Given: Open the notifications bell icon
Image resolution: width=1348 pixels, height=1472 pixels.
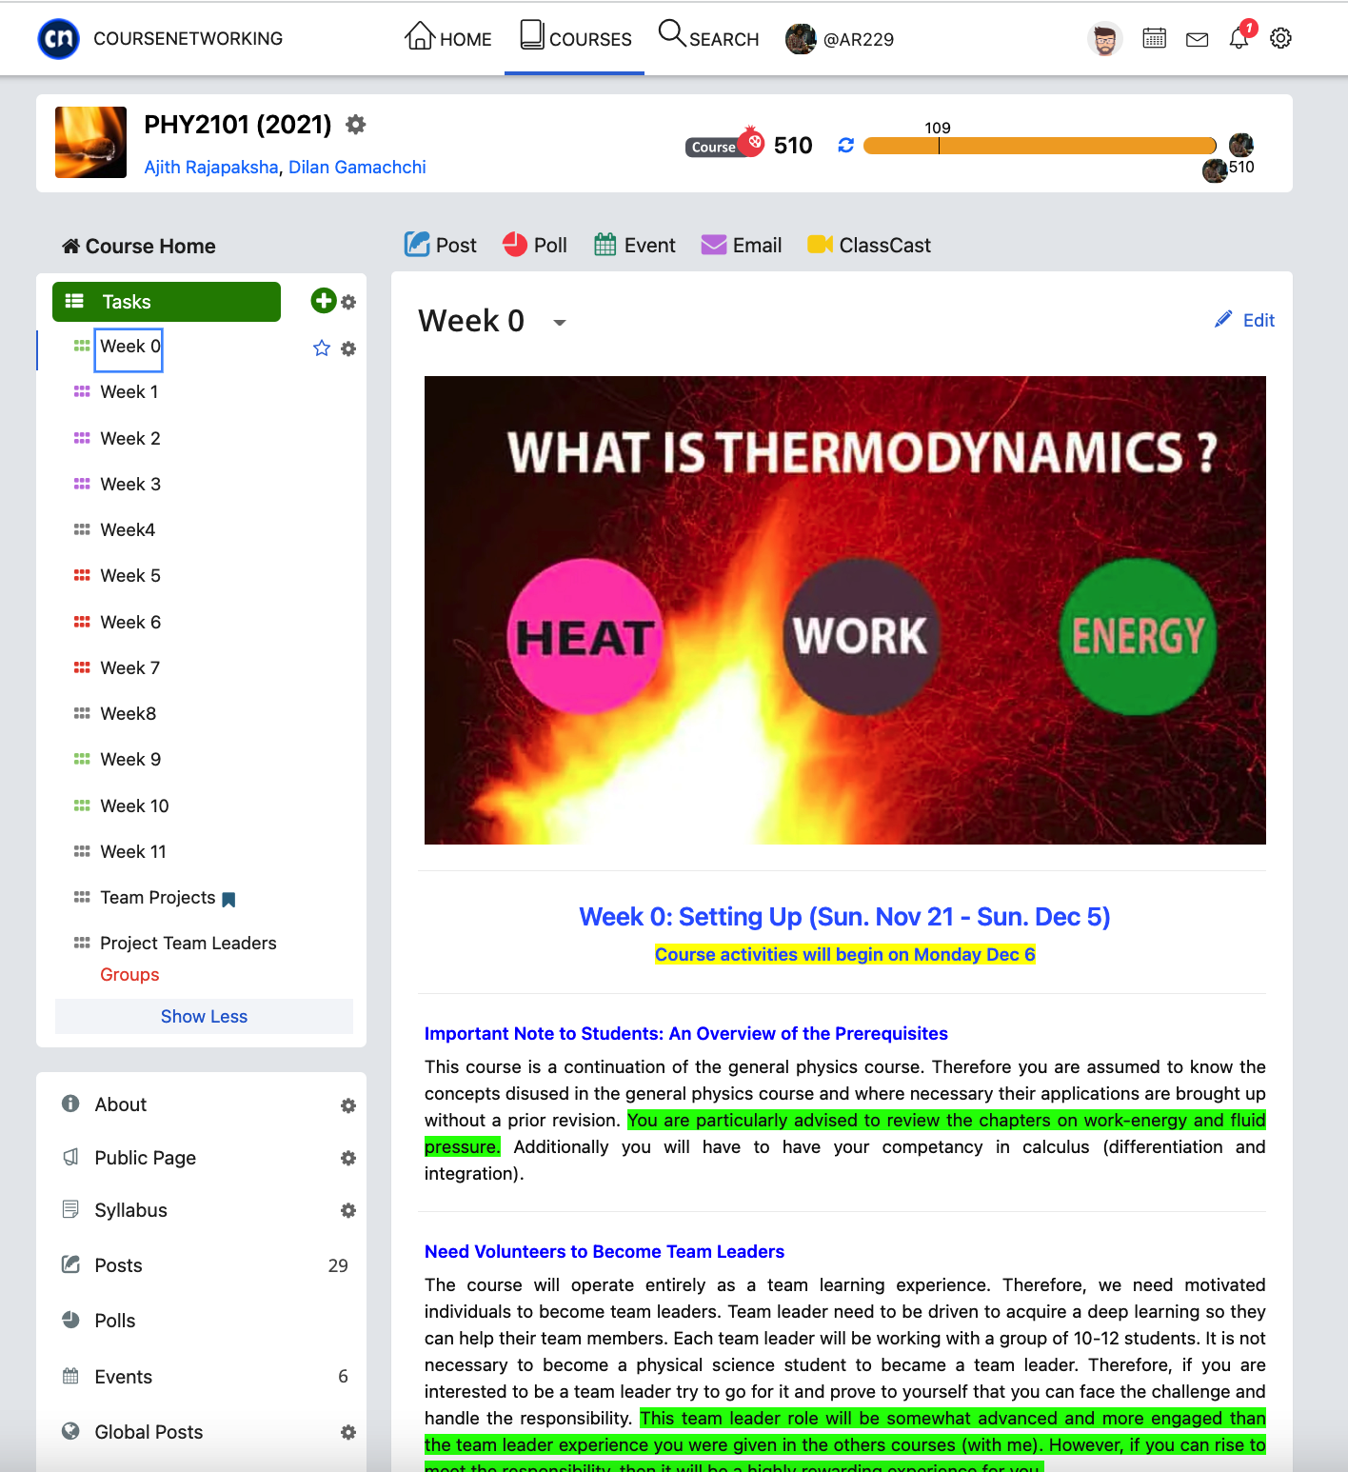Looking at the screenshot, I should pyautogui.click(x=1239, y=39).
